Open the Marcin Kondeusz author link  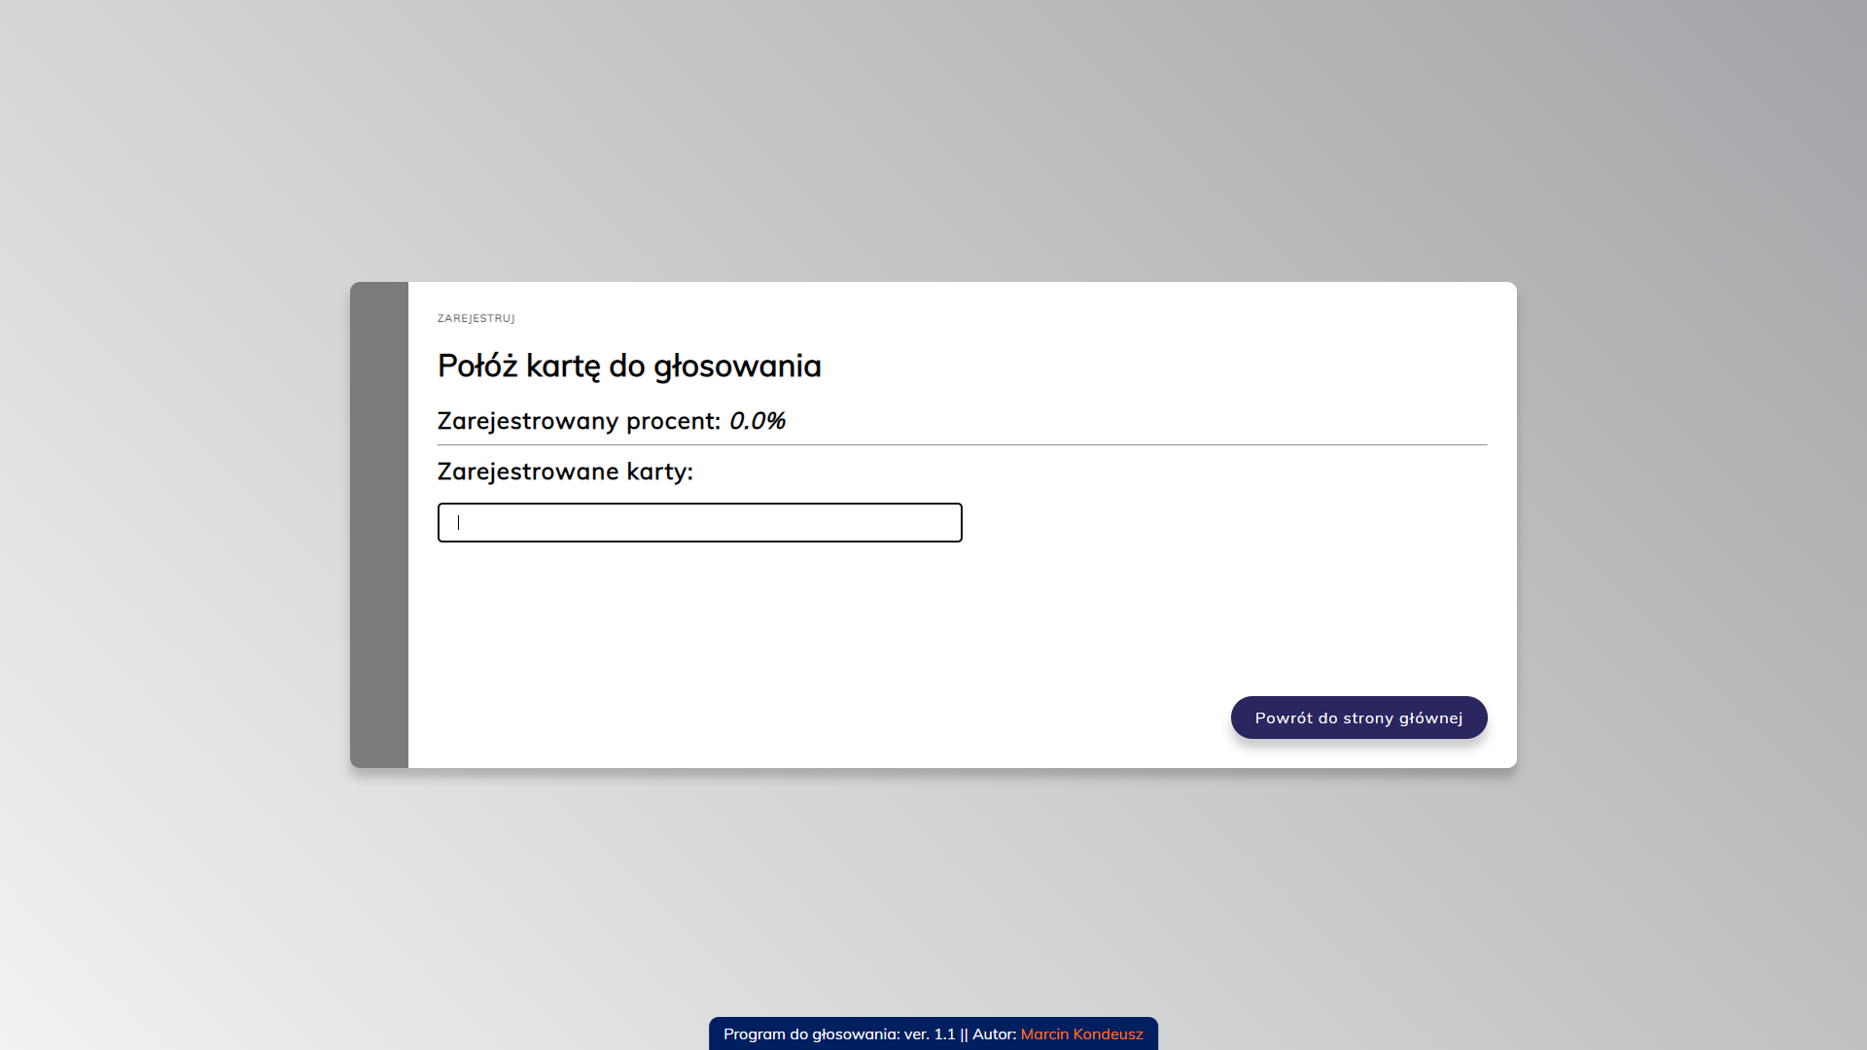(1081, 1034)
